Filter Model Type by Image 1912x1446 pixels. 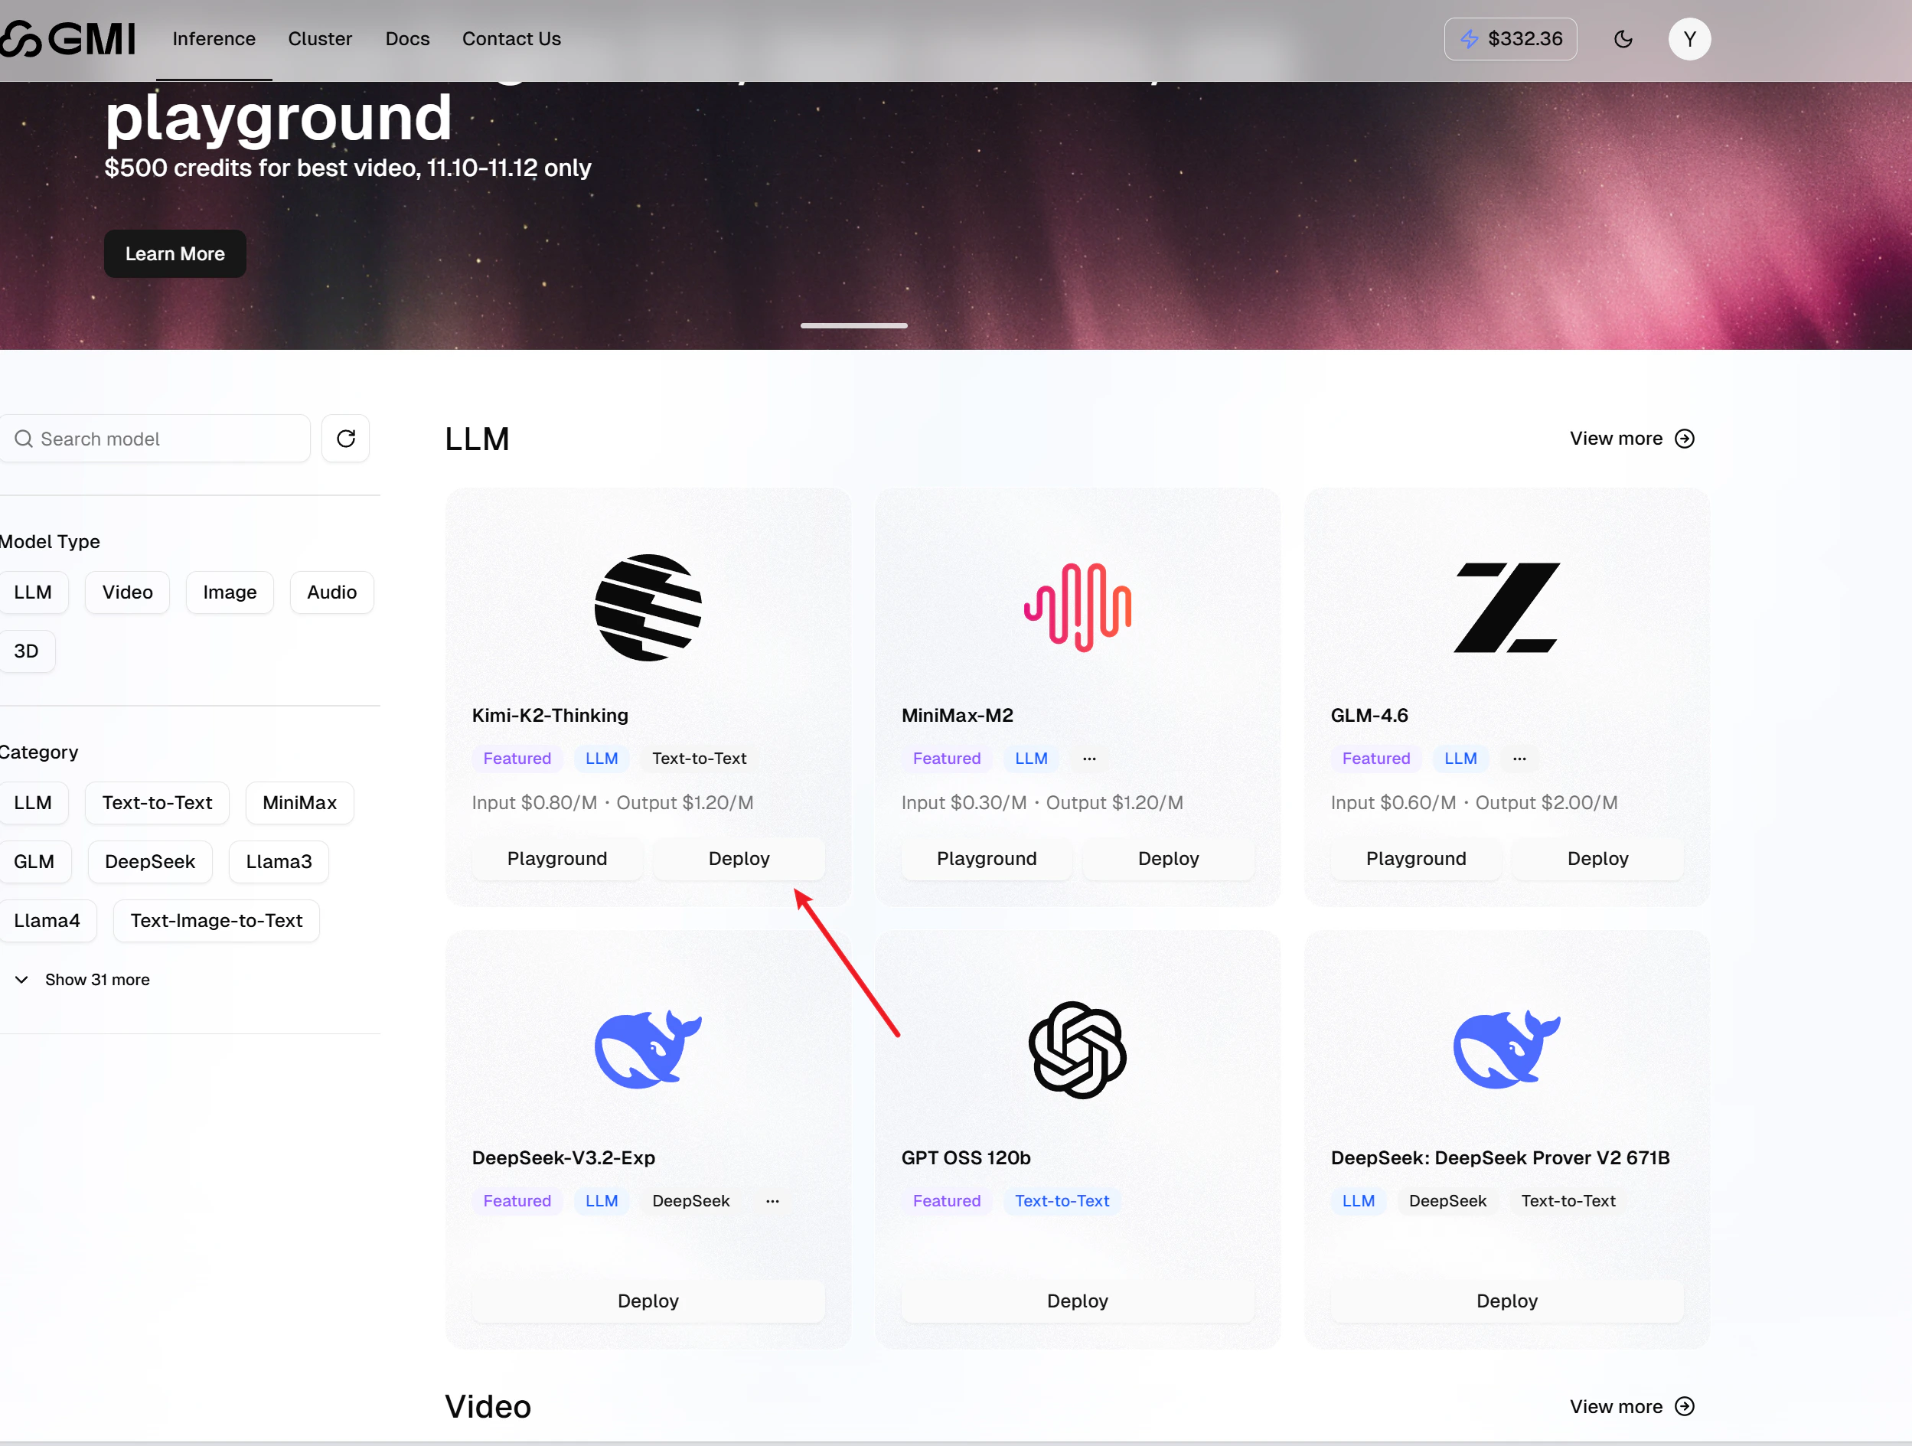point(229,592)
